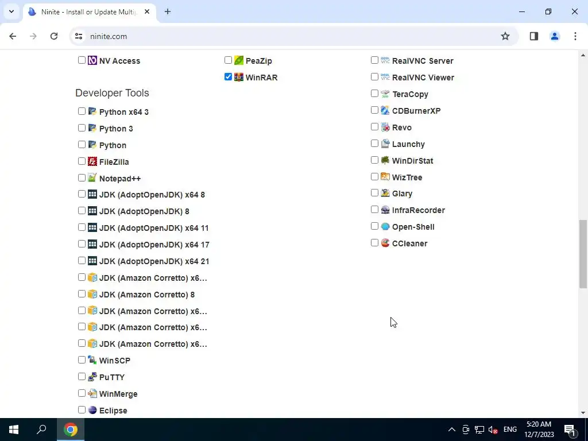The height and width of the screenshot is (441, 588).
Task: Click the JDK (Amazon Corretto) 8 box icon
Action: click(92, 294)
